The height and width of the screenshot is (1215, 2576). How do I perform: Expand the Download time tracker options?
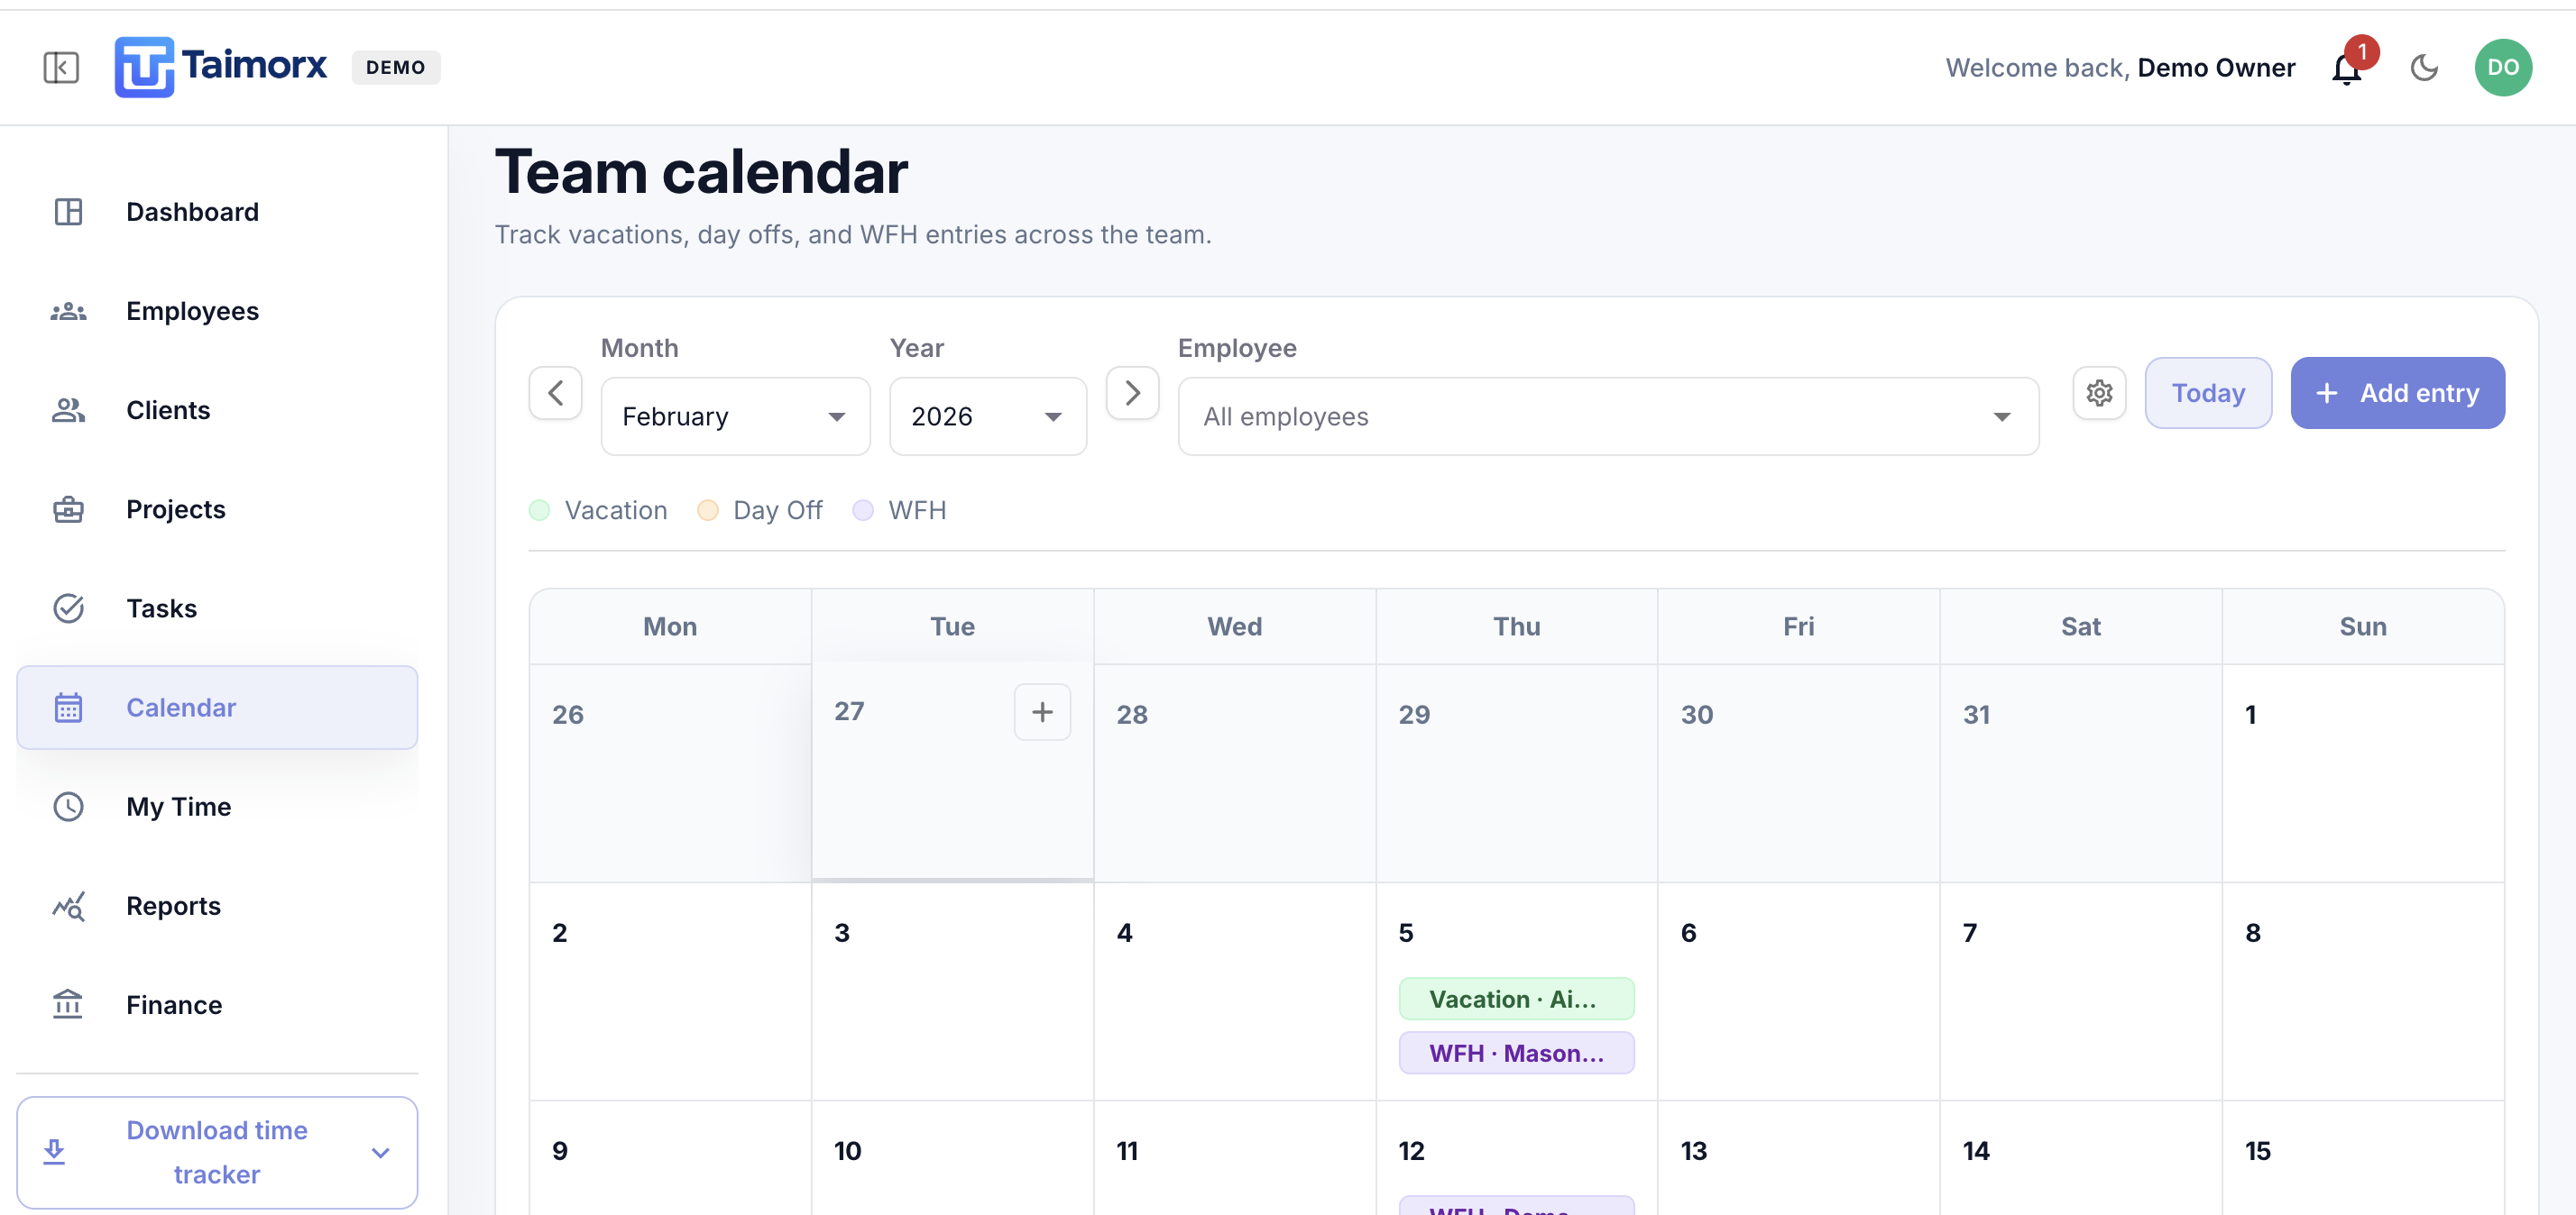point(380,1152)
